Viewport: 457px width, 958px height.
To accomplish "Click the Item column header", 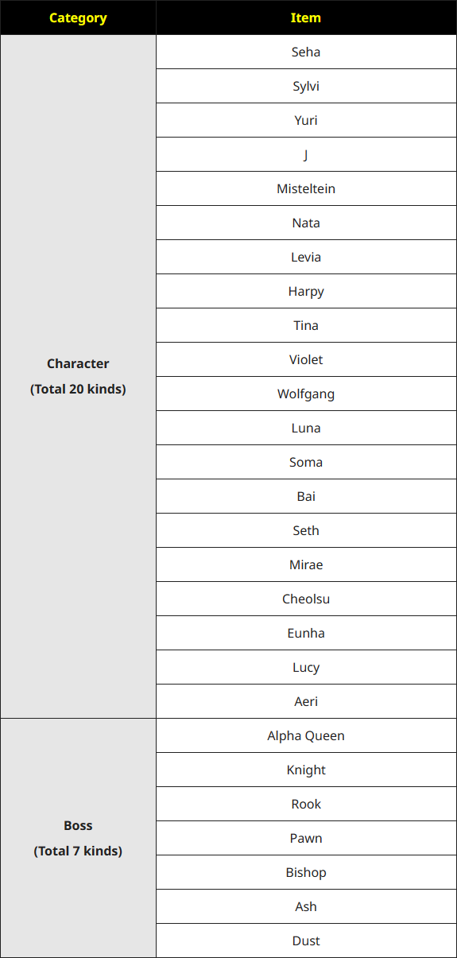I will click(x=306, y=17).
